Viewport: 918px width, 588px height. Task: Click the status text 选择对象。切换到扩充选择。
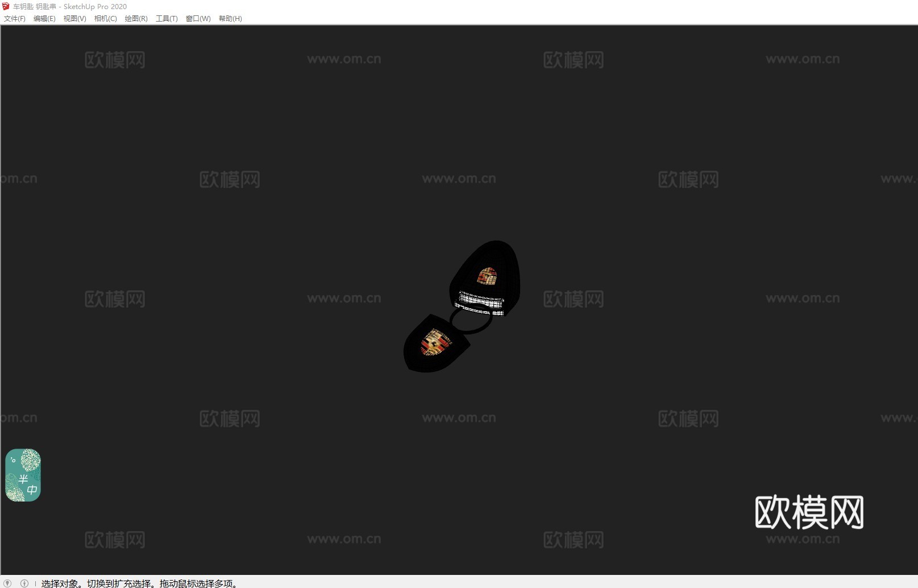(99, 583)
